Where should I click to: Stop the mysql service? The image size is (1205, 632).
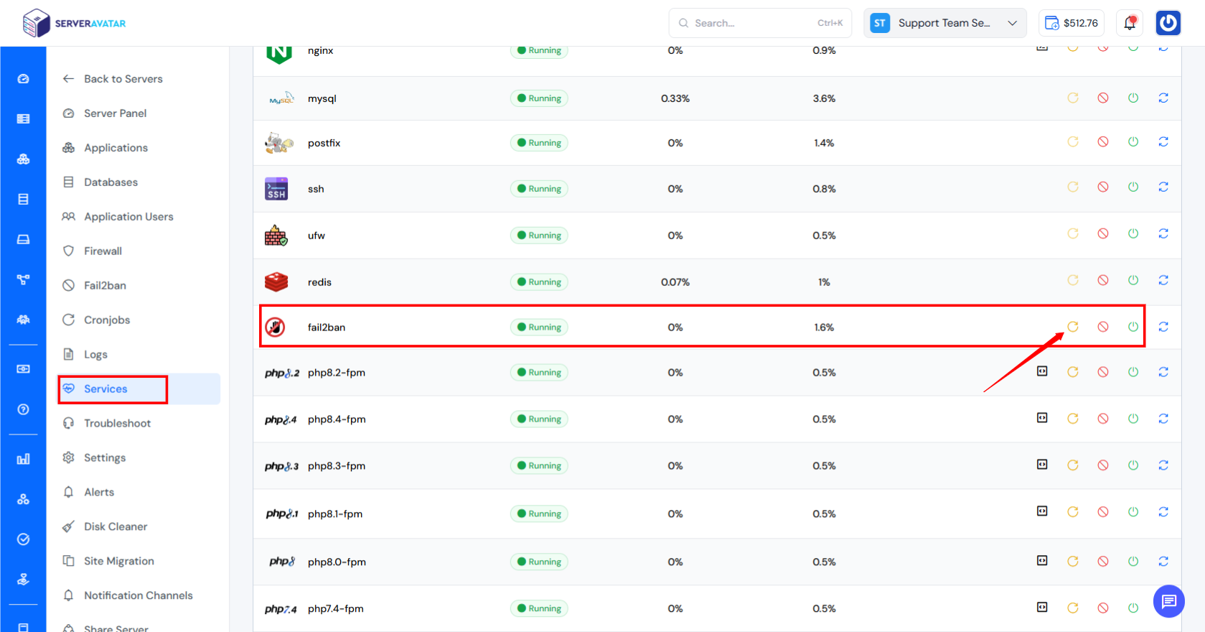[x=1103, y=98]
